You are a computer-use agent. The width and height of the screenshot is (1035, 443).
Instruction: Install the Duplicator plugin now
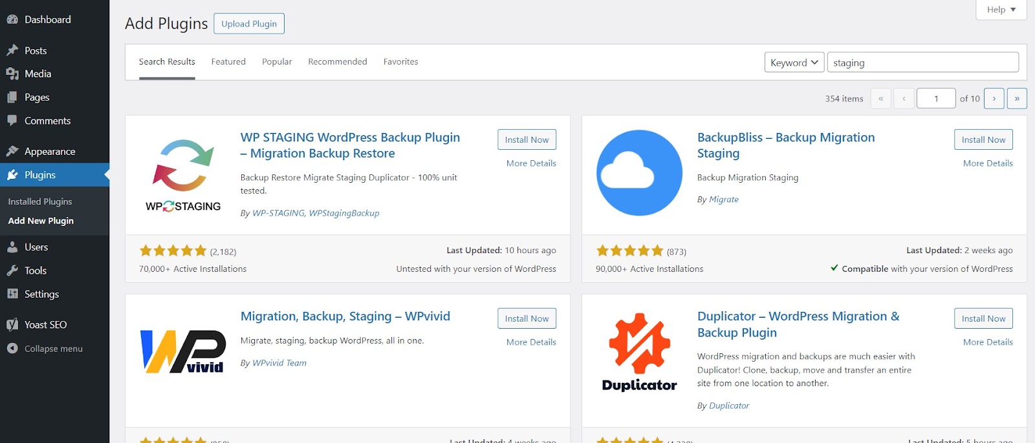pos(983,318)
